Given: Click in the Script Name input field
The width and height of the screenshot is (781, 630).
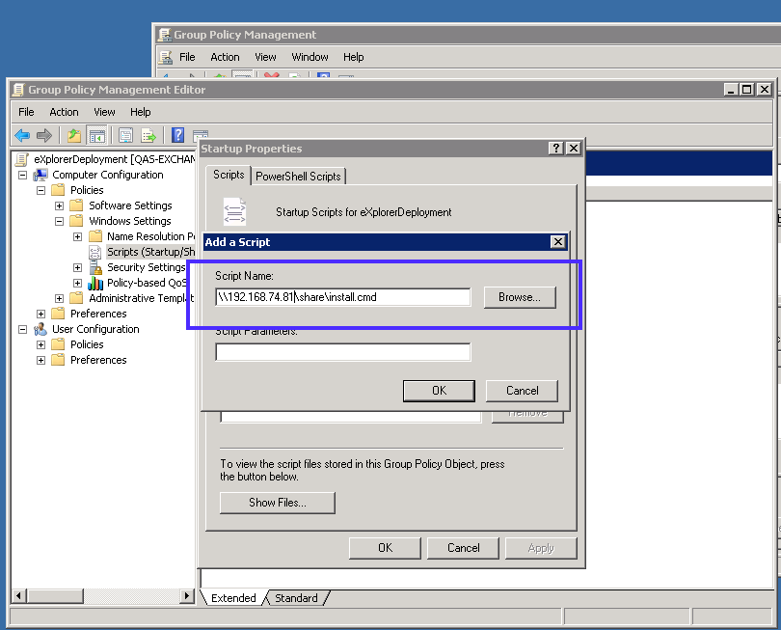Looking at the screenshot, I should click(342, 297).
